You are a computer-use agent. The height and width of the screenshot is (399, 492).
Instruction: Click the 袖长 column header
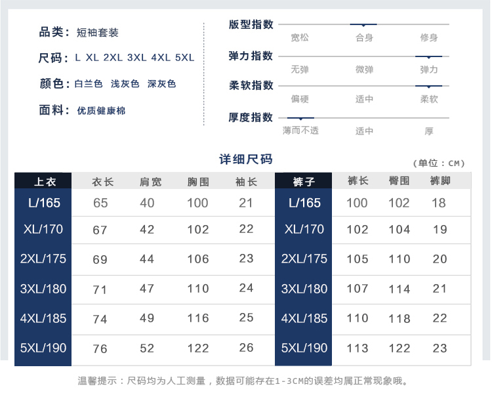point(246,182)
